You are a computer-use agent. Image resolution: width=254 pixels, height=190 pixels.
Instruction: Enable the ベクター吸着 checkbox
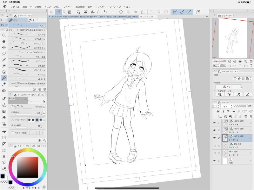tap(13, 133)
